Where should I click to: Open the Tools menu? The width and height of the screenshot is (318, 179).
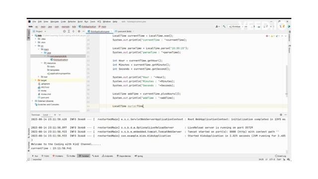tap(92, 21)
